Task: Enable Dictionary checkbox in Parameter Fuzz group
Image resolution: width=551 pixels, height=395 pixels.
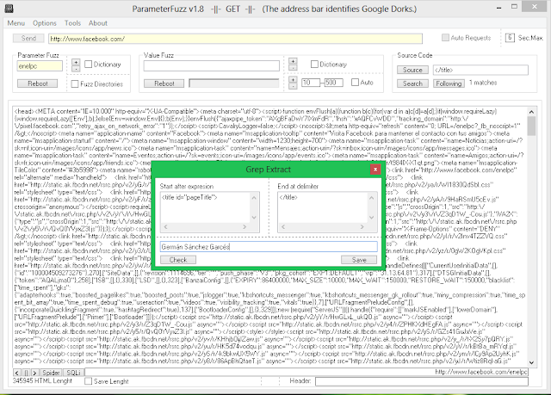Action: pyautogui.click(x=88, y=64)
